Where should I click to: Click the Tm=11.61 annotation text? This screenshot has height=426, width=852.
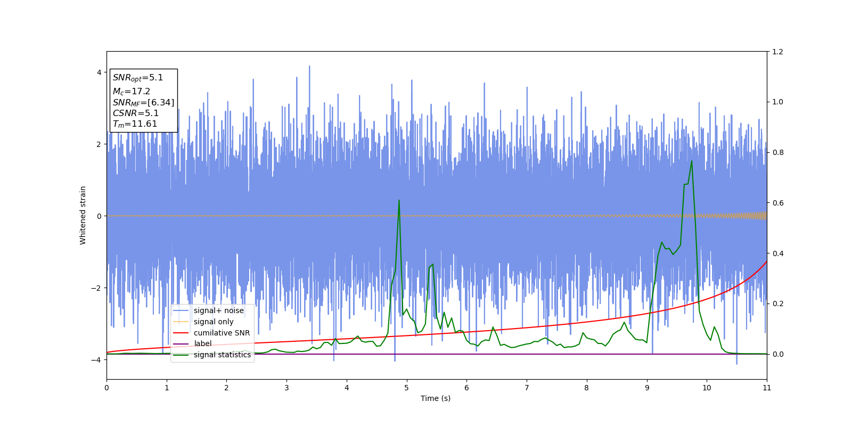pyautogui.click(x=135, y=124)
